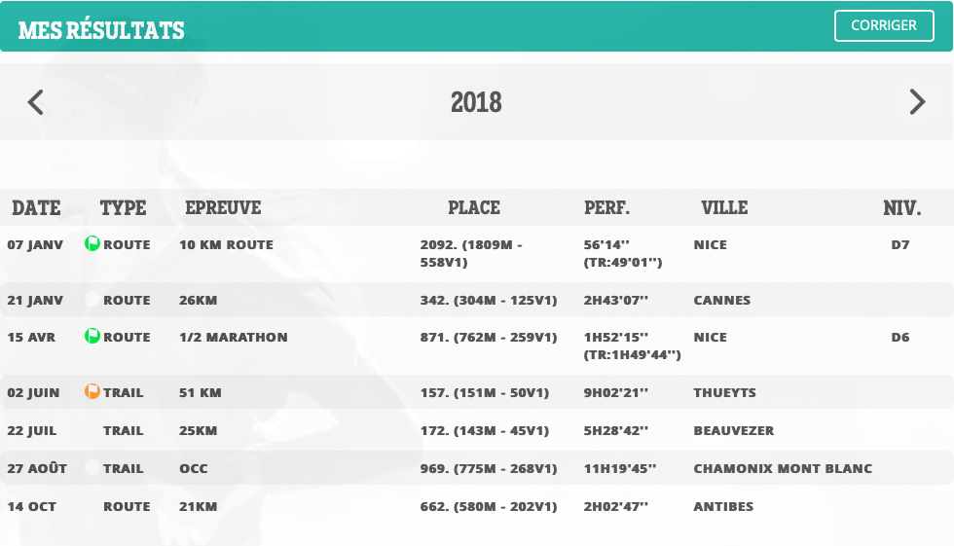Select the 25KM Beauvezer trail row
The image size is (954, 546).
(x=477, y=430)
